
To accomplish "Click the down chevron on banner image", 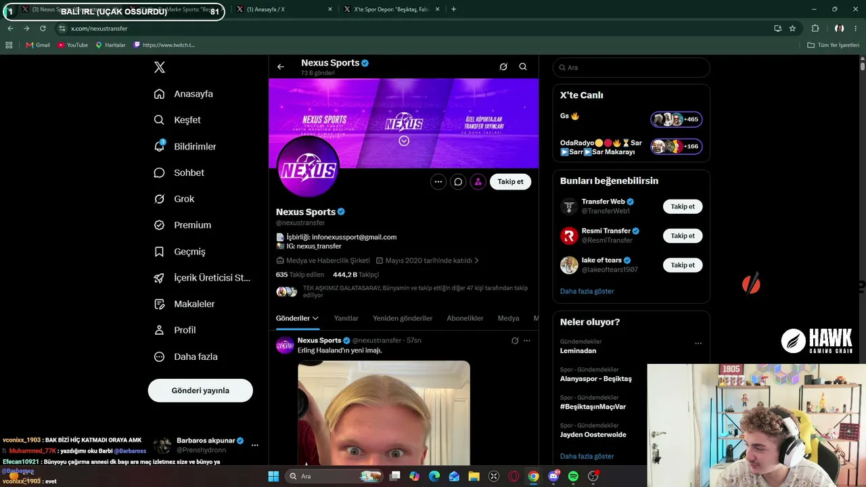I will (x=404, y=141).
